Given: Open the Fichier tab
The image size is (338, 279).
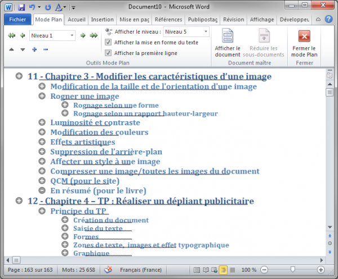Looking at the screenshot, I should [17, 19].
